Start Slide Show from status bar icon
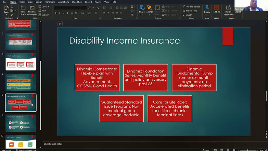The image size is (268, 151). 234,150
